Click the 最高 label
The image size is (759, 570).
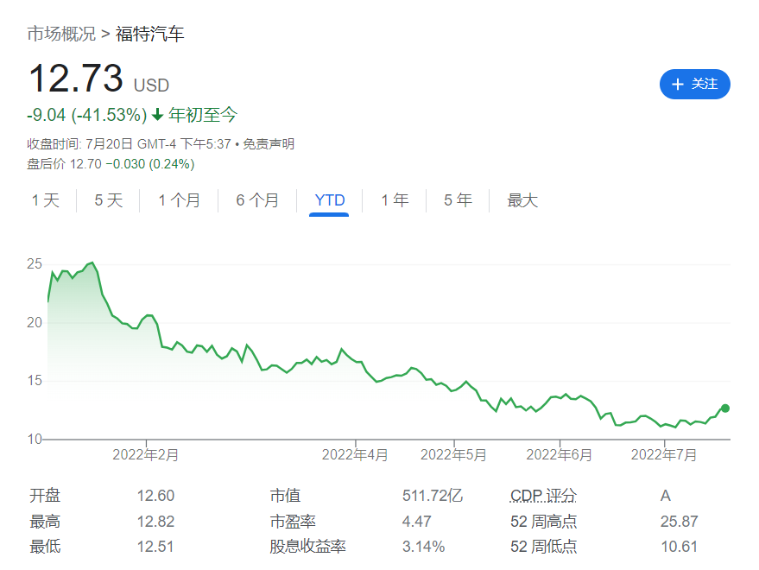[45, 521]
